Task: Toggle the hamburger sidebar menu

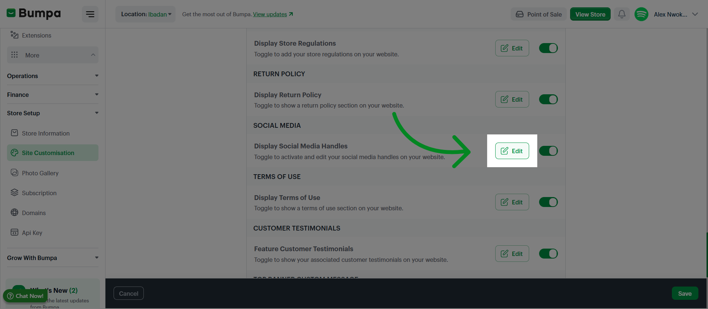Action: [90, 14]
